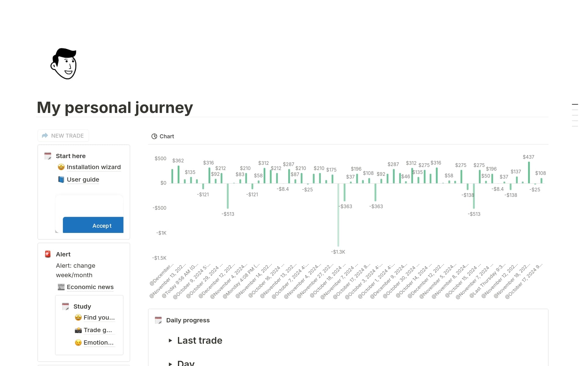586x366 pixels.
Task: Click the camera icon next to the Trade link
Action: pyautogui.click(x=78, y=330)
